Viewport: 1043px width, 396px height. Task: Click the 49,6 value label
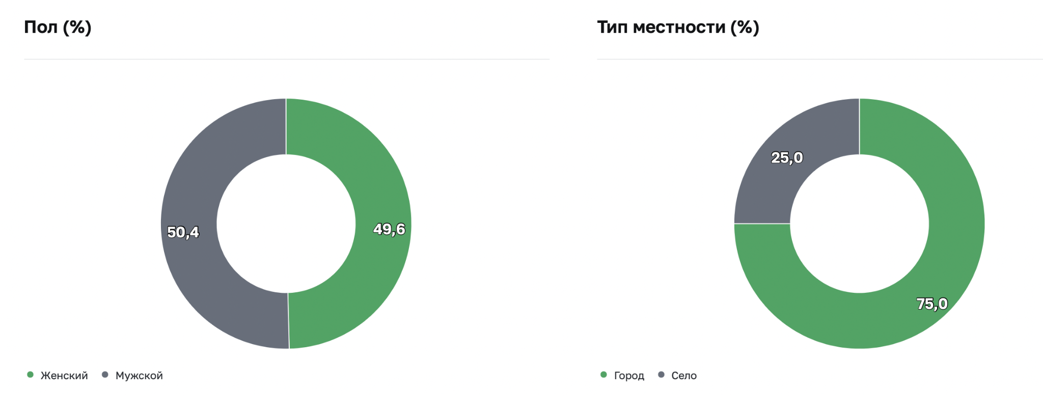[x=389, y=229]
